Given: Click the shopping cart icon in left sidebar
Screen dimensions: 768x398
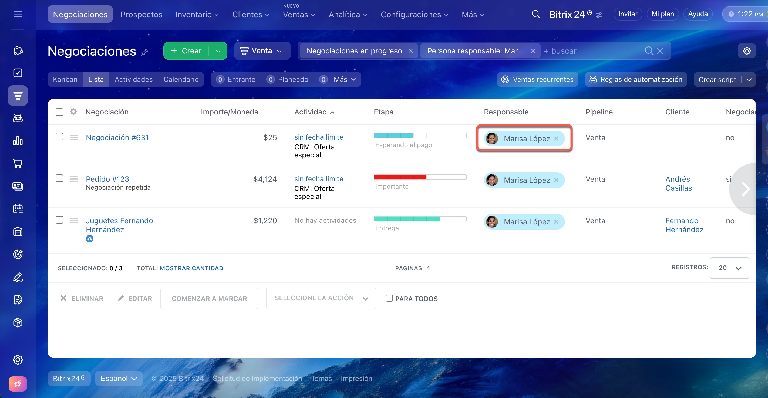Looking at the screenshot, I should pyautogui.click(x=18, y=163).
